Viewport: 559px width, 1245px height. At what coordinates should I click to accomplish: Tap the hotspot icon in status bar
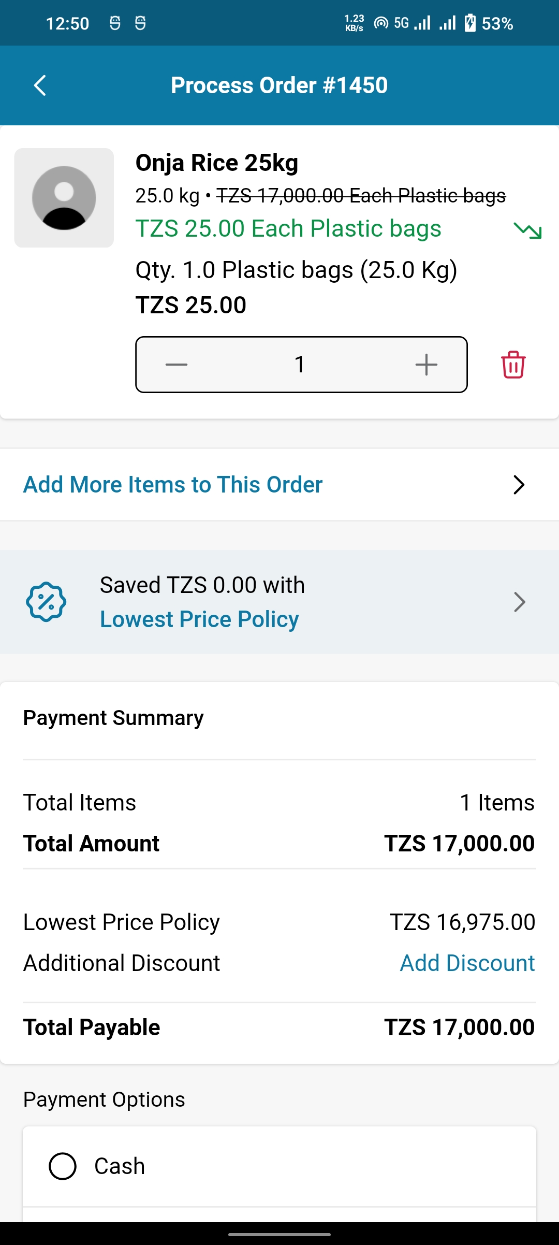[381, 23]
